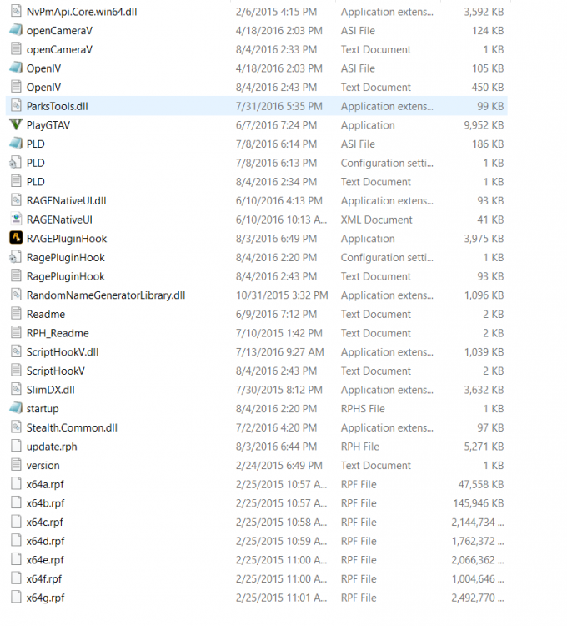The width and height of the screenshot is (567, 626).
Task: Click the icon of PLD Configuration settings file
Action: (x=16, y=162)
